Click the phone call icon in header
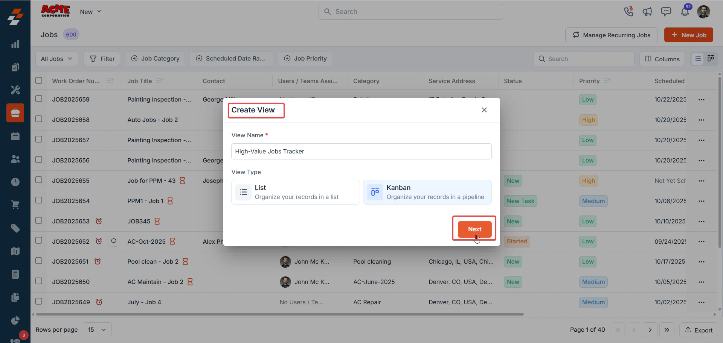 [x=628, y=12]
